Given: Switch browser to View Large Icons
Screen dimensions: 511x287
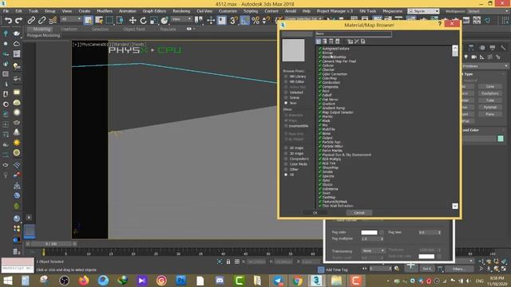Looking at the screenshot, I should (338, 41).
